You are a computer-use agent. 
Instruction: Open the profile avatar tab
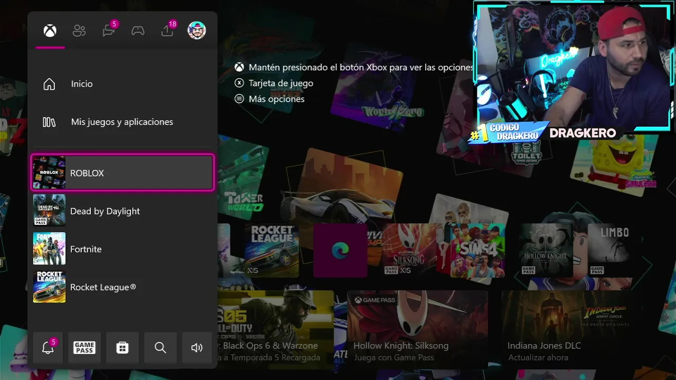click(x=197, y=30)
